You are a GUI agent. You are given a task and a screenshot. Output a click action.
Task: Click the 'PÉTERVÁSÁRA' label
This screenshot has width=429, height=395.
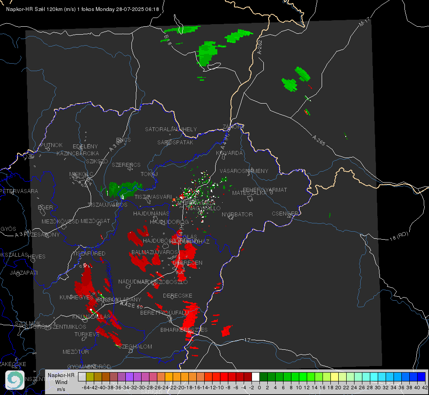click(19, 191)
